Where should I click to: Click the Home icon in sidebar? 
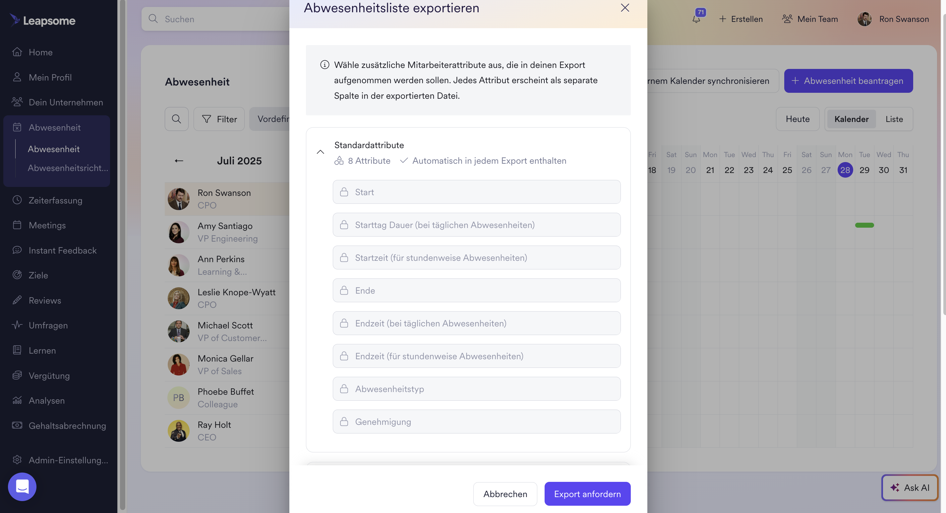[x=17, y=52]
